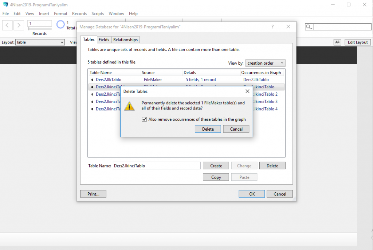Image resolution: width=373 pixels, height=250 pixels.
Task: Click the IkinciTablo 2 occurrence text
Action: pos(266,95)
